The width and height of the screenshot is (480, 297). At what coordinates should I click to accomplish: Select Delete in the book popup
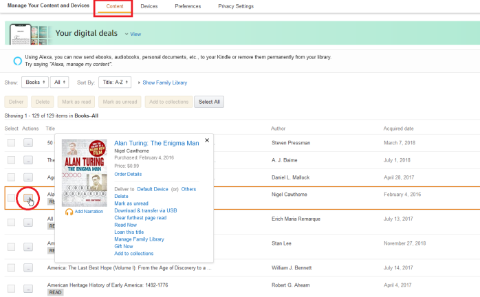121,196
